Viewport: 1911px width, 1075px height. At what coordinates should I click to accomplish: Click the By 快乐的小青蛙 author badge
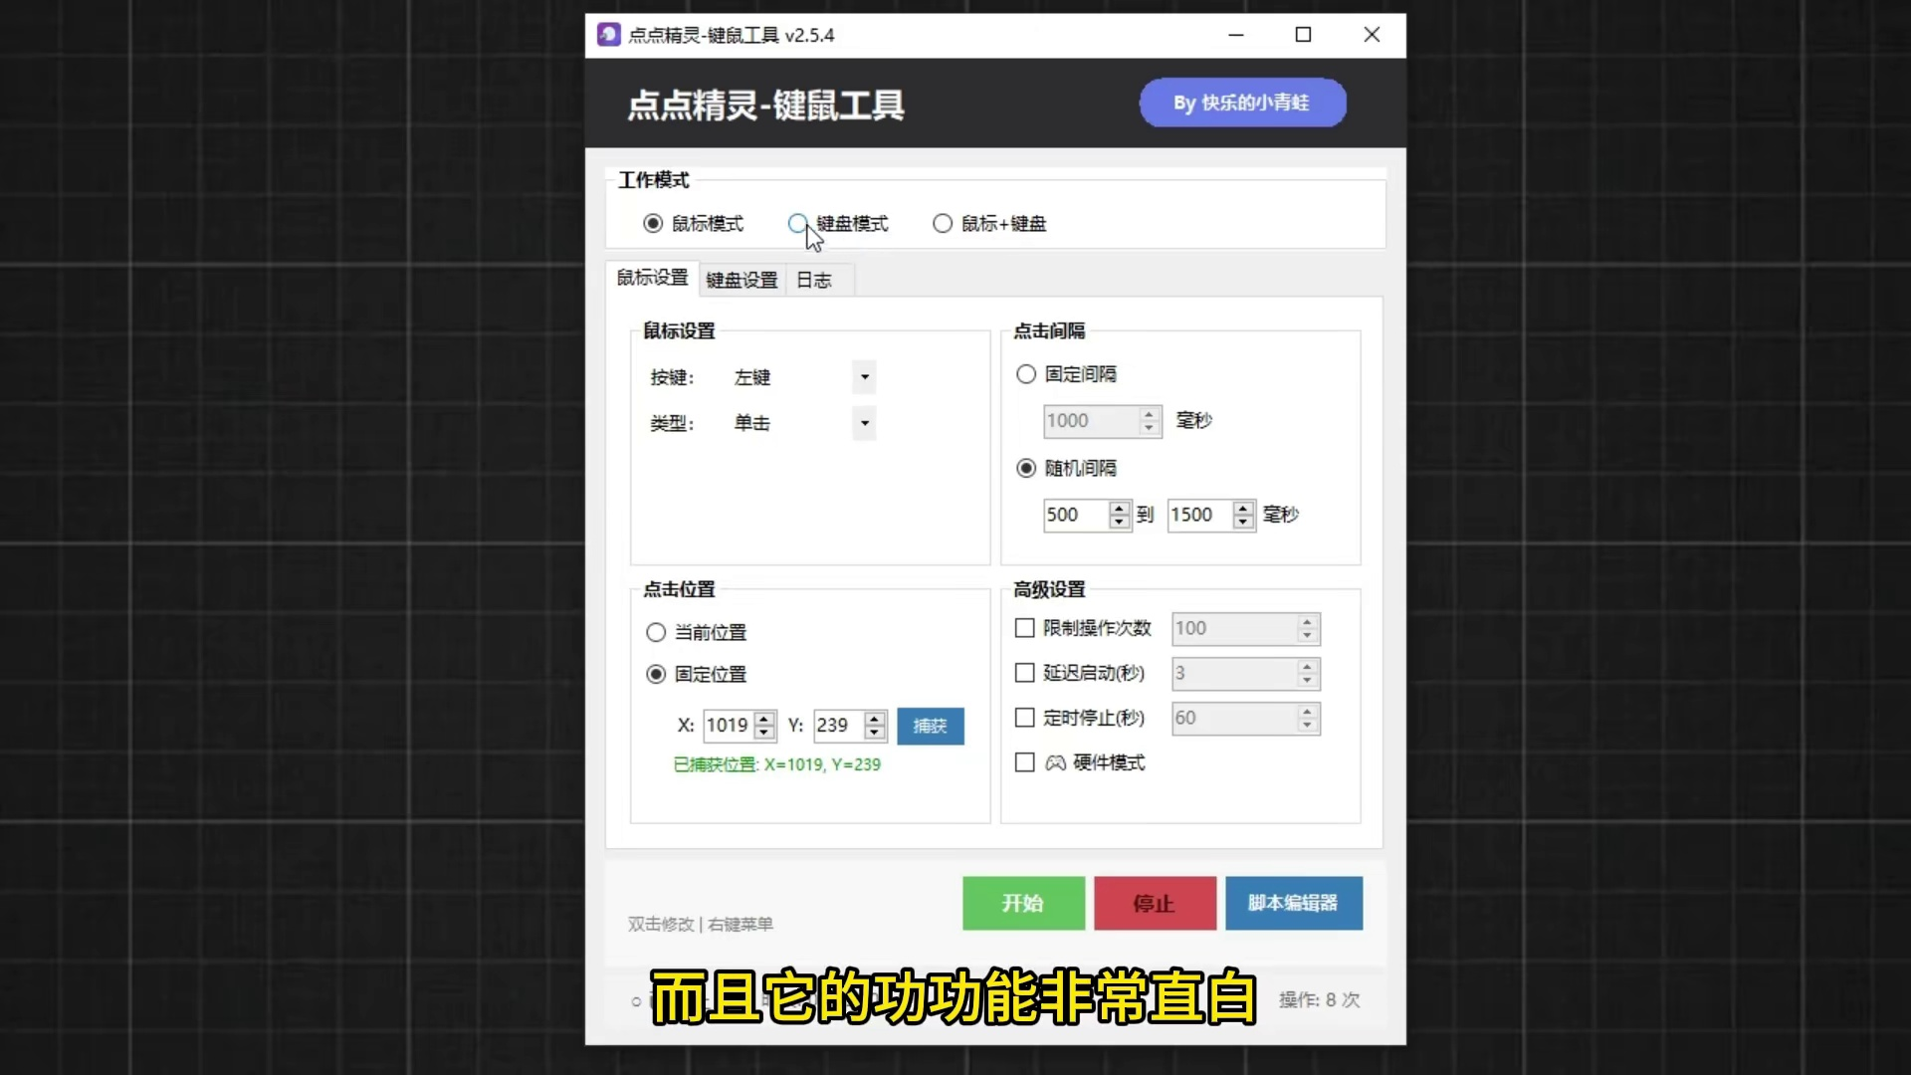[x=1242, y=103]
